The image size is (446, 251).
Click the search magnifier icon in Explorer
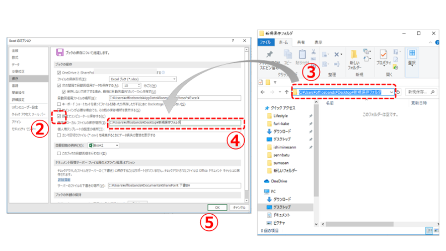432,92
